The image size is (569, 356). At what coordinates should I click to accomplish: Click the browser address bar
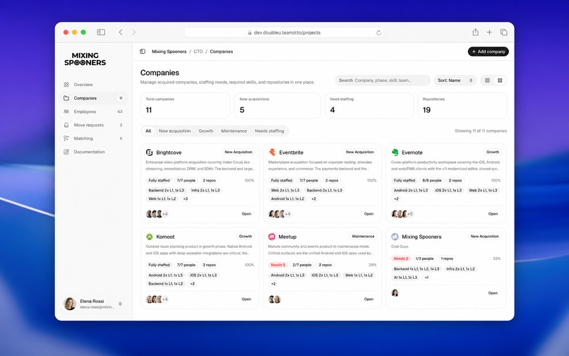pos(284,32)
